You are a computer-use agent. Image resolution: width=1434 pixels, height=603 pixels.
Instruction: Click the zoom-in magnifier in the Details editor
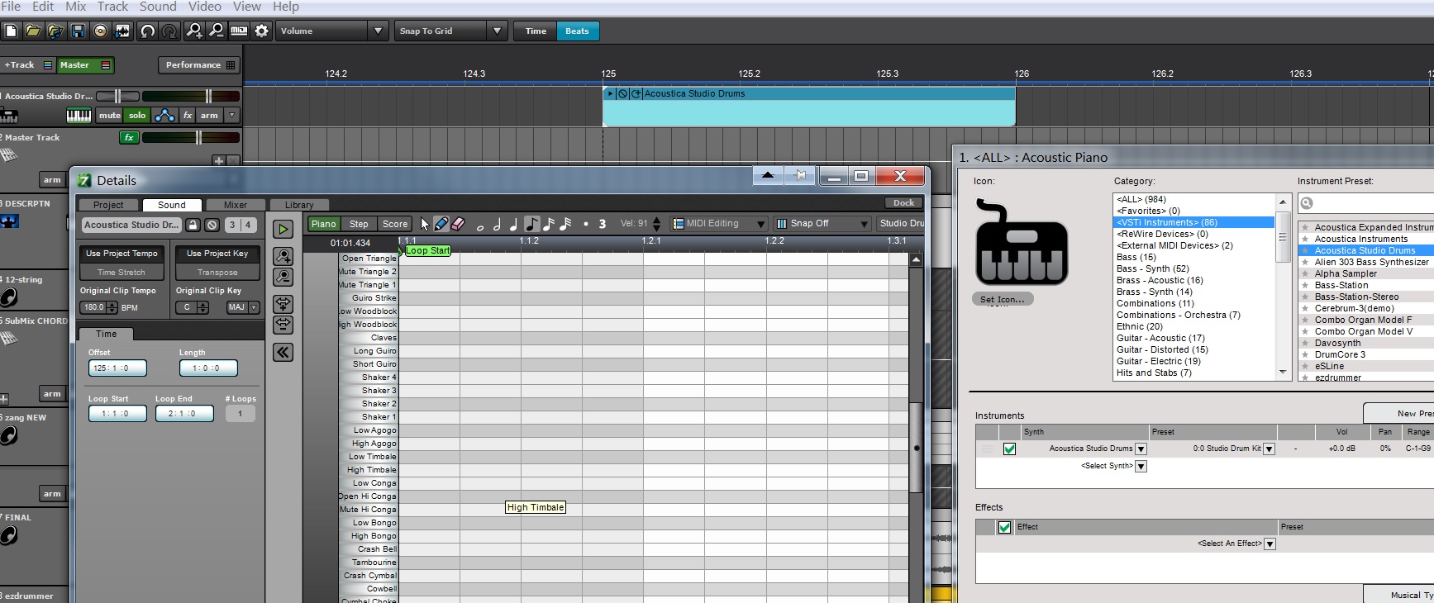click(283, 257)
